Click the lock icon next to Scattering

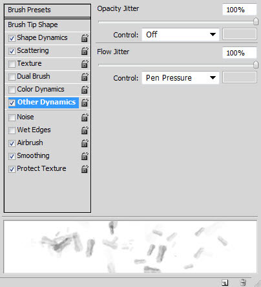point(85,51)
